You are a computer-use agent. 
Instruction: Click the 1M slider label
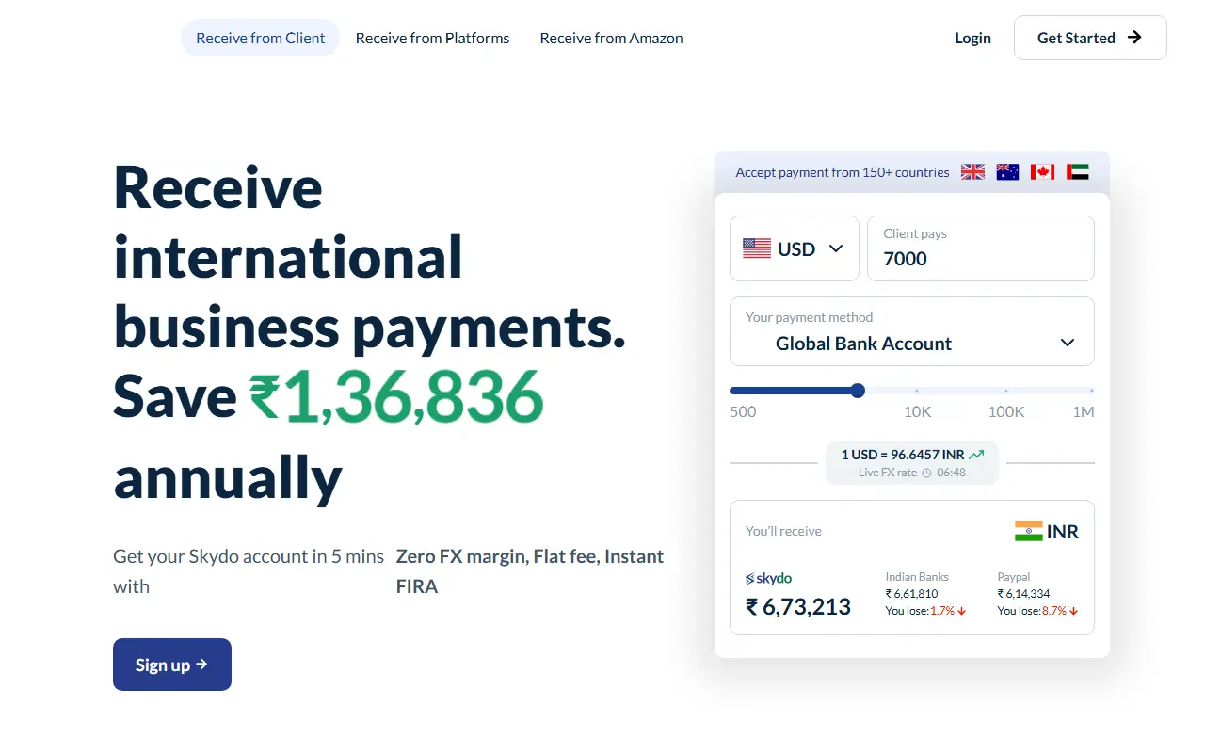1083,411
